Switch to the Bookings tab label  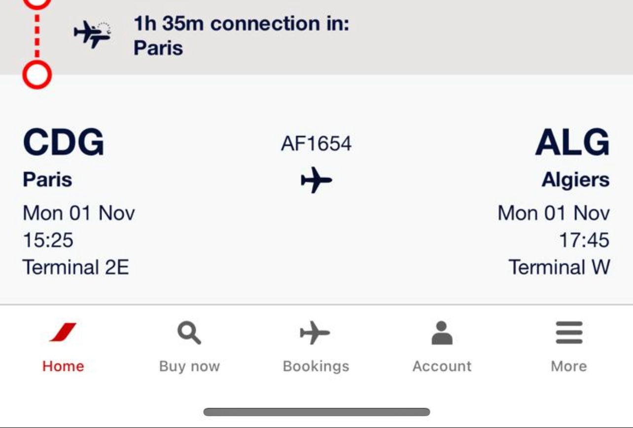pos(316,367)
